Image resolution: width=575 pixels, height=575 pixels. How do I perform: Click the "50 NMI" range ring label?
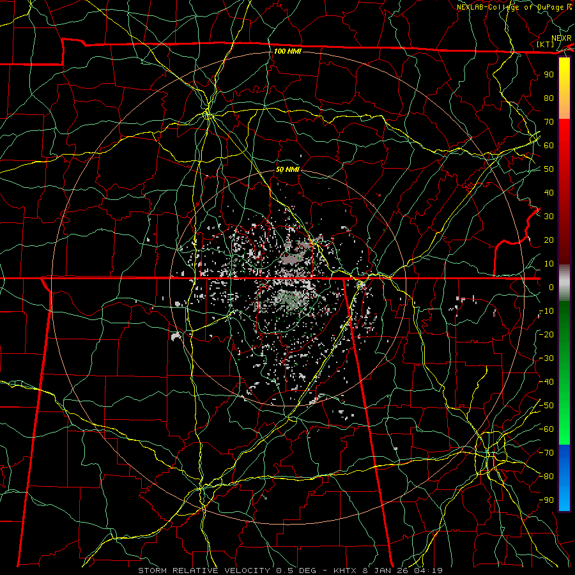(287, 169)
